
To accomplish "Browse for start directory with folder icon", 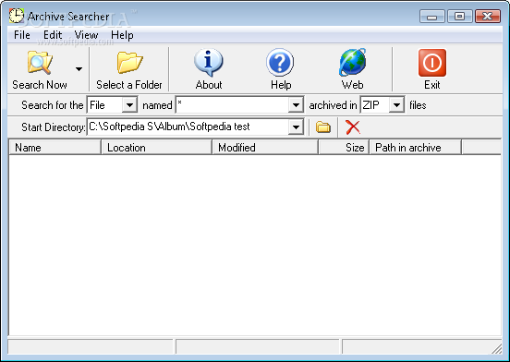I will pos(323,127).
